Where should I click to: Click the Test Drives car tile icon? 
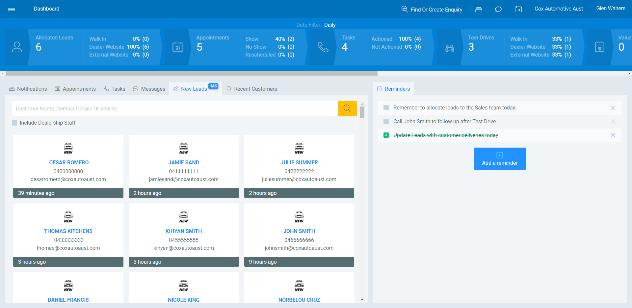point(450,48)
